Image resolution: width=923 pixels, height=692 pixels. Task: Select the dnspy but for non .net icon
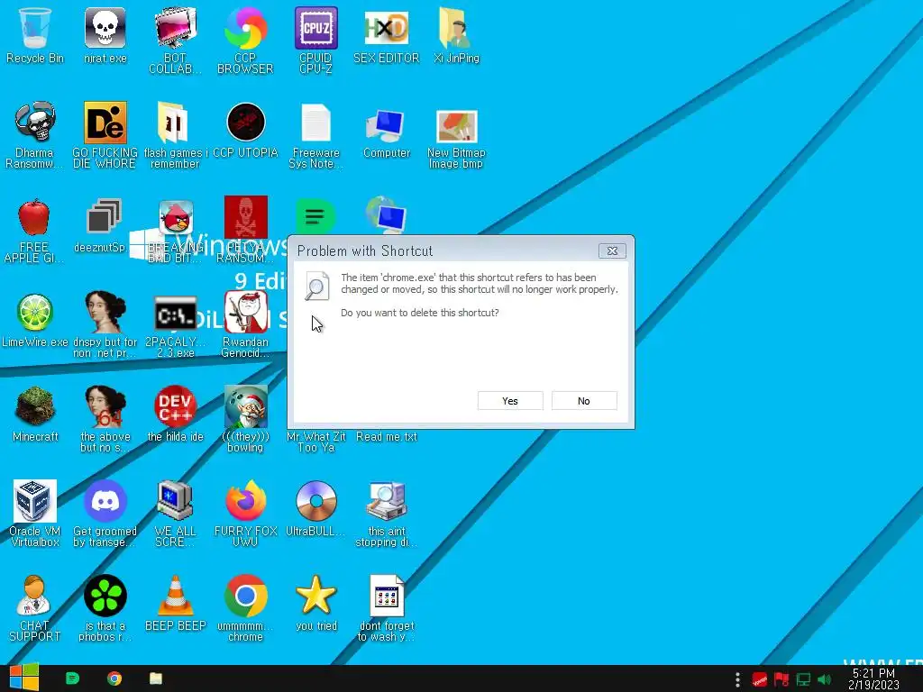(x=105, y=312)
